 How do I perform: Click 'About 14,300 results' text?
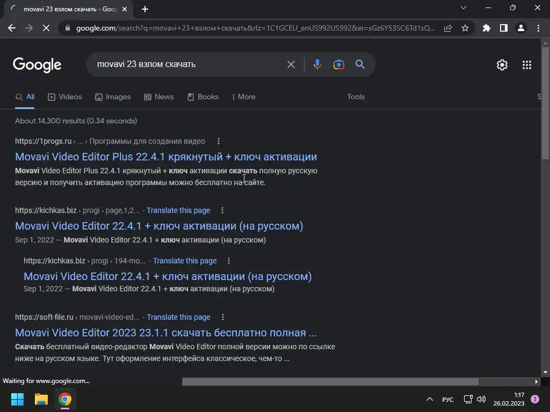click(50, 121)
